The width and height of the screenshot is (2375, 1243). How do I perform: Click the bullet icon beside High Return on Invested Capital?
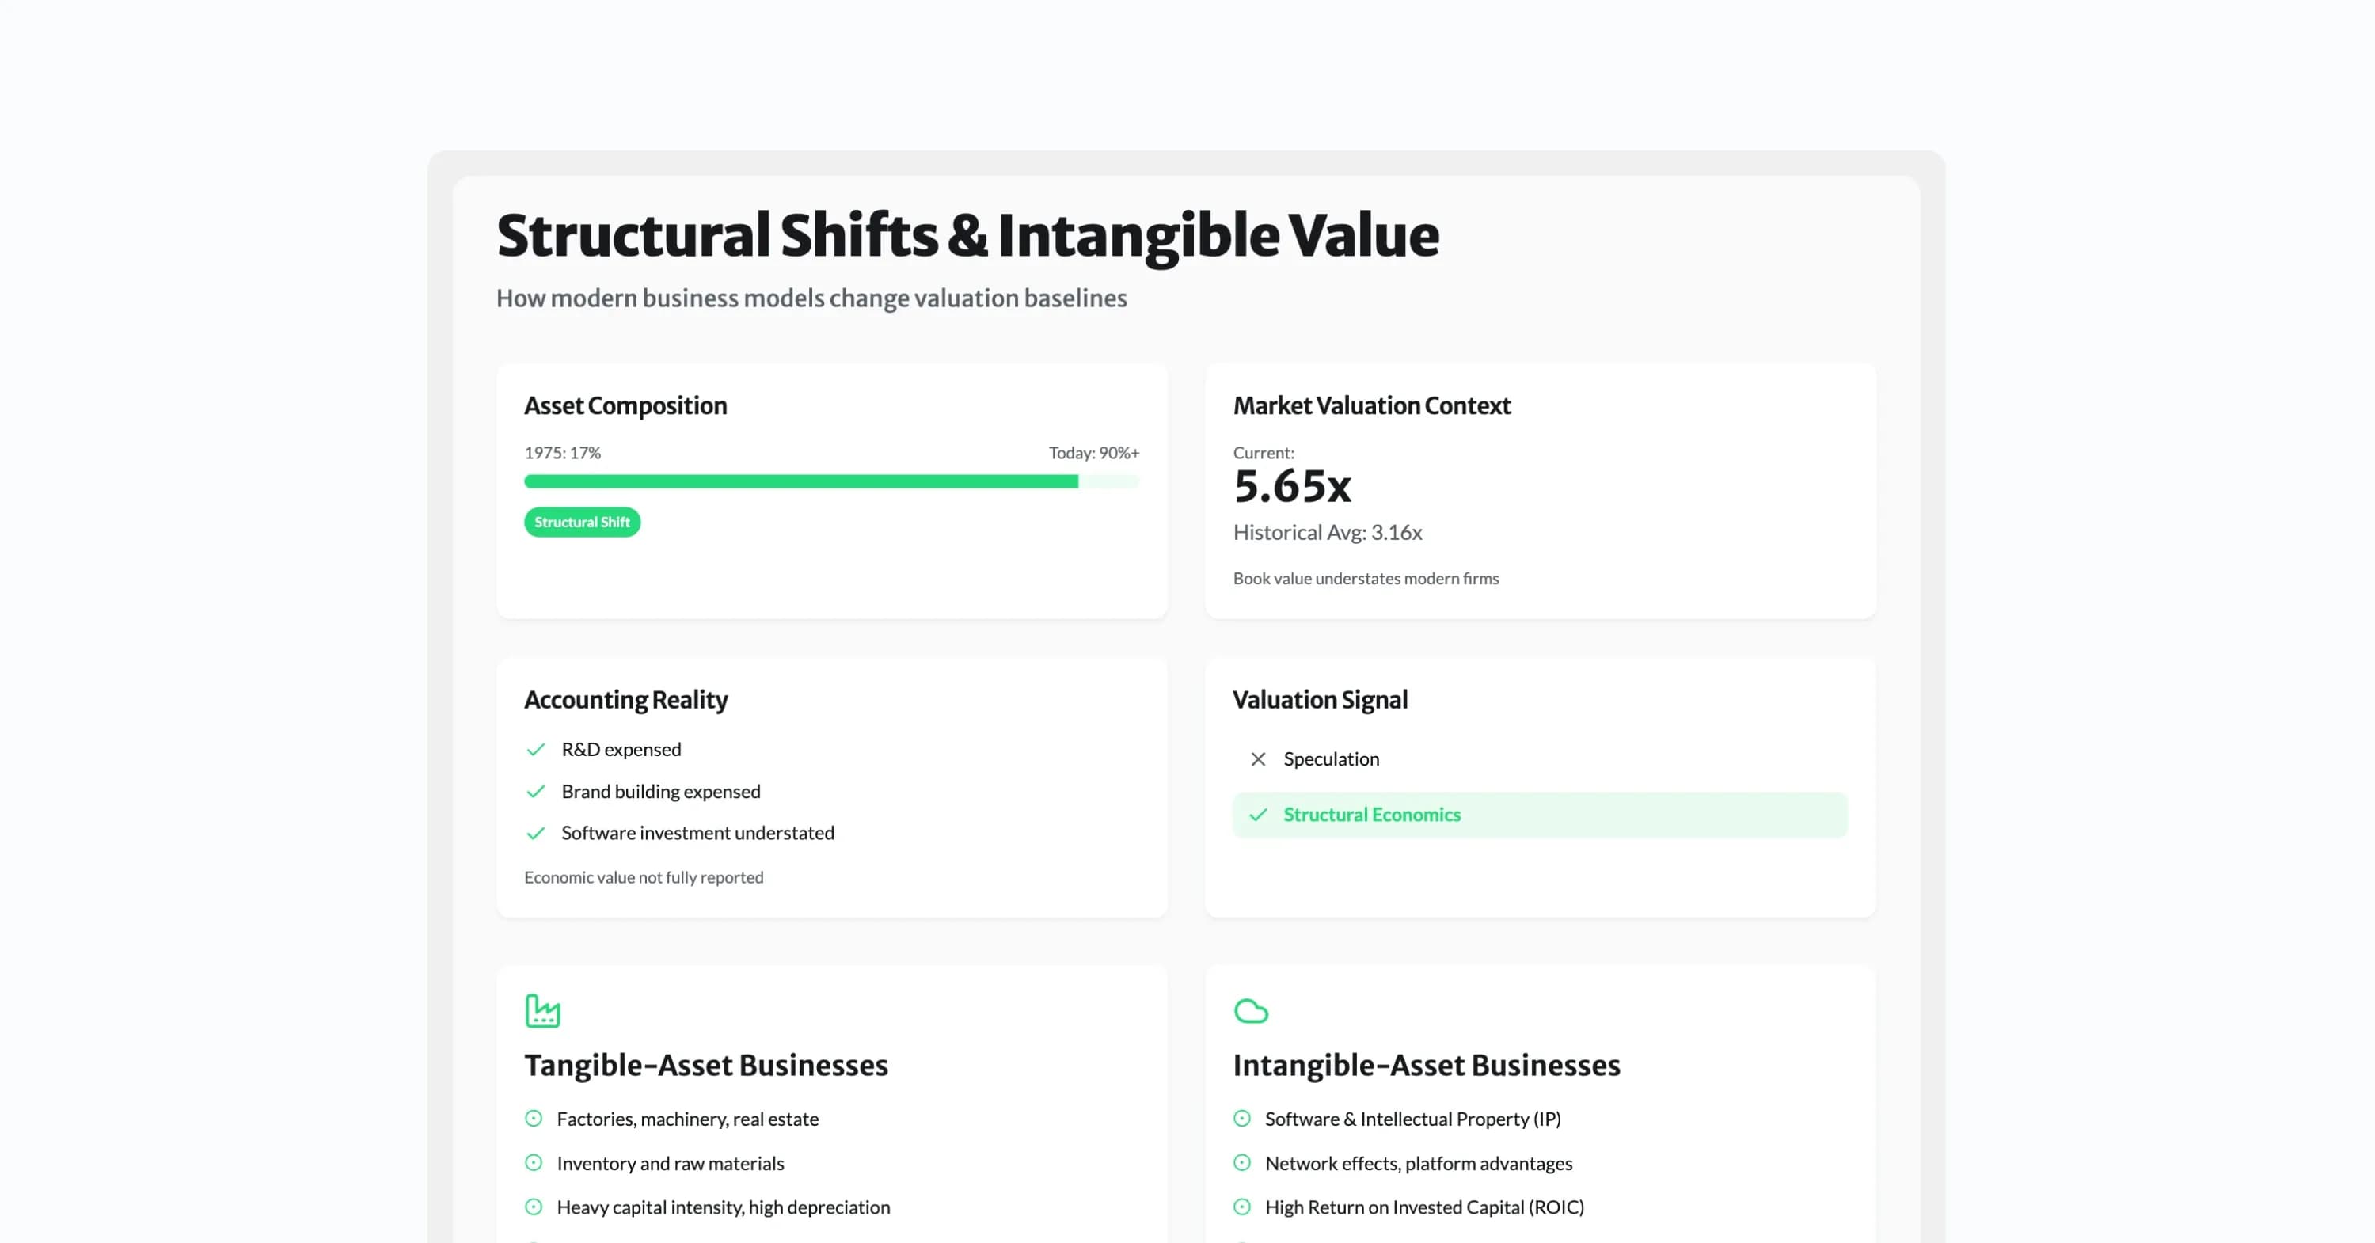point(1242,1207)
